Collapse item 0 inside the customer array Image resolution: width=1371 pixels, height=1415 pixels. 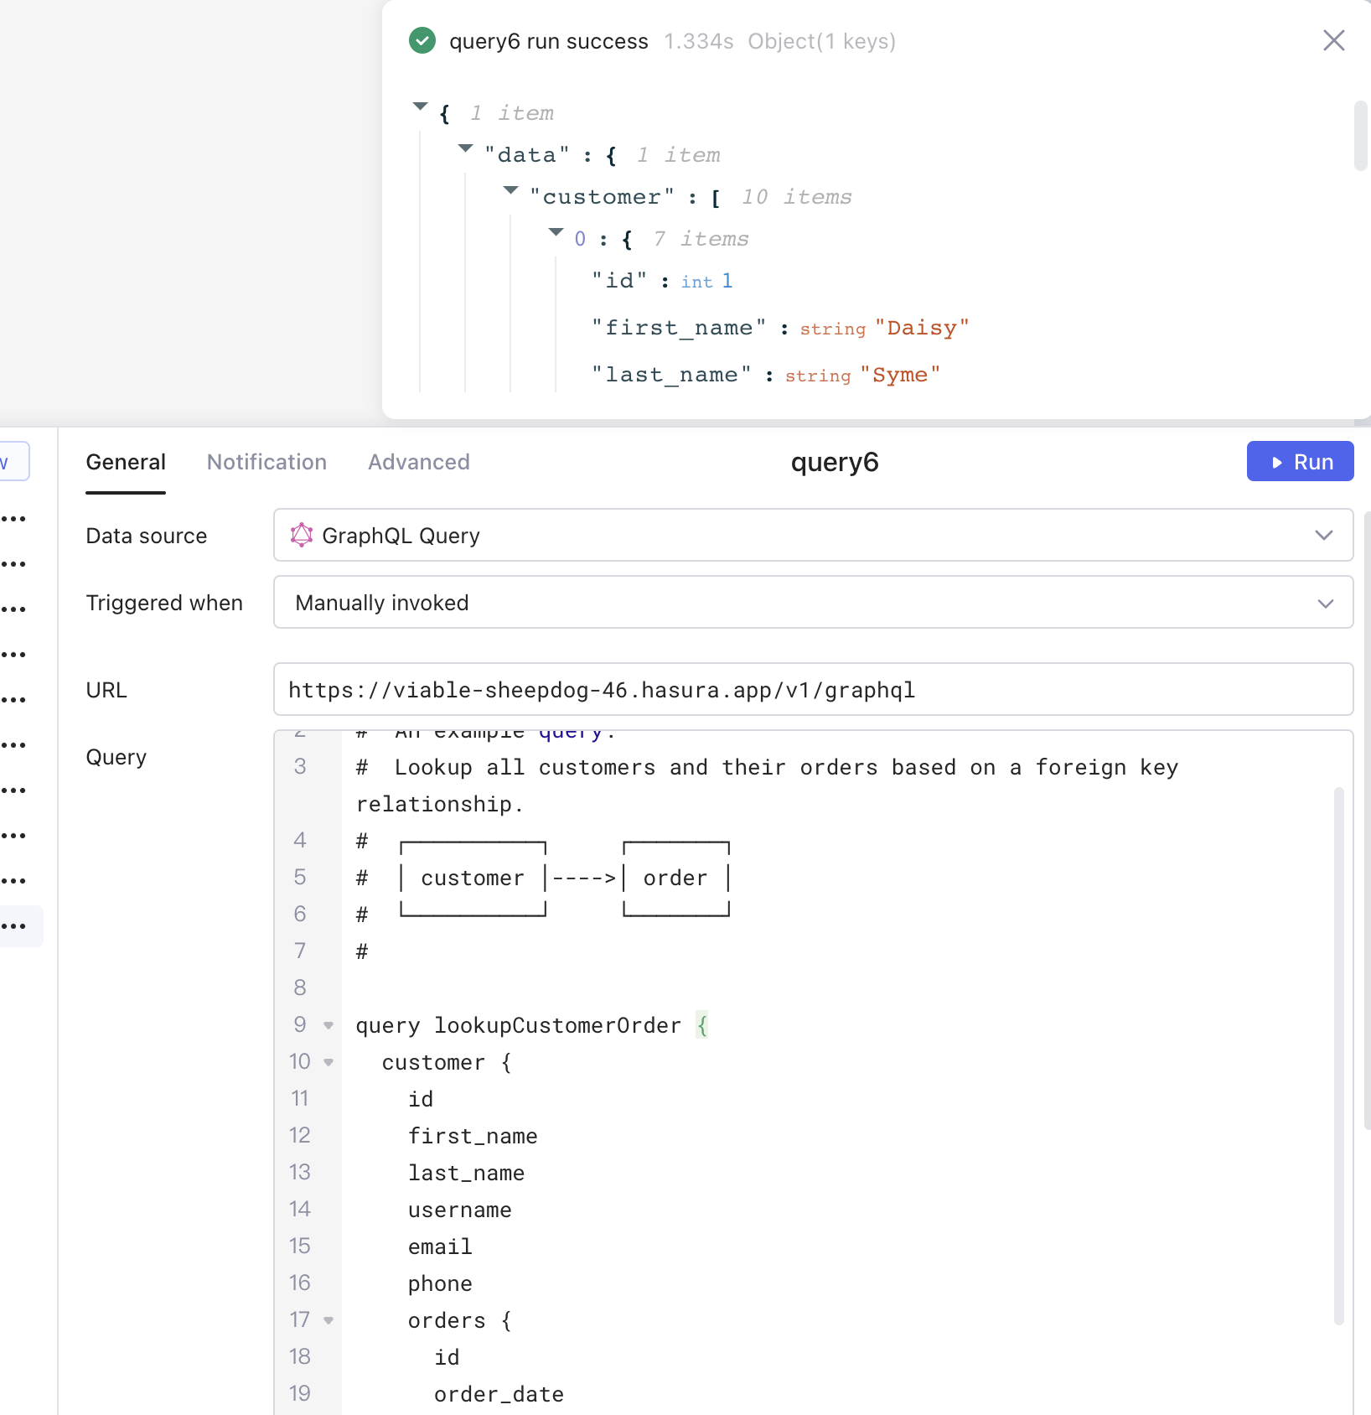pos(556,232)
